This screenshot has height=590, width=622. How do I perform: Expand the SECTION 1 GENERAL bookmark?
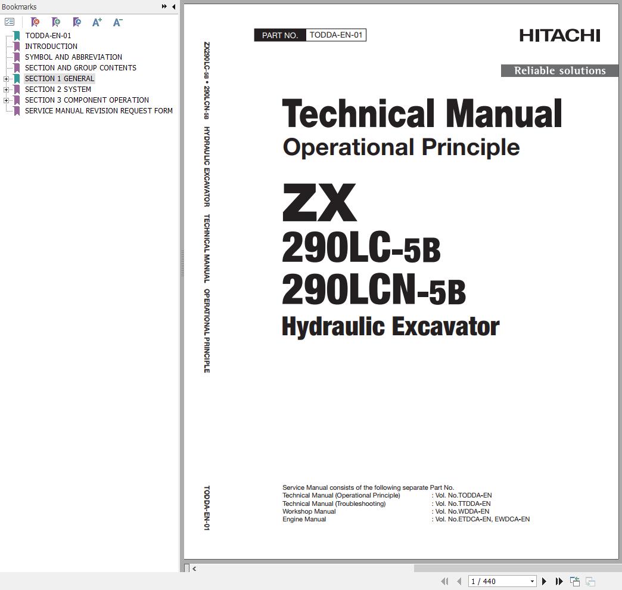pos(6,79)
